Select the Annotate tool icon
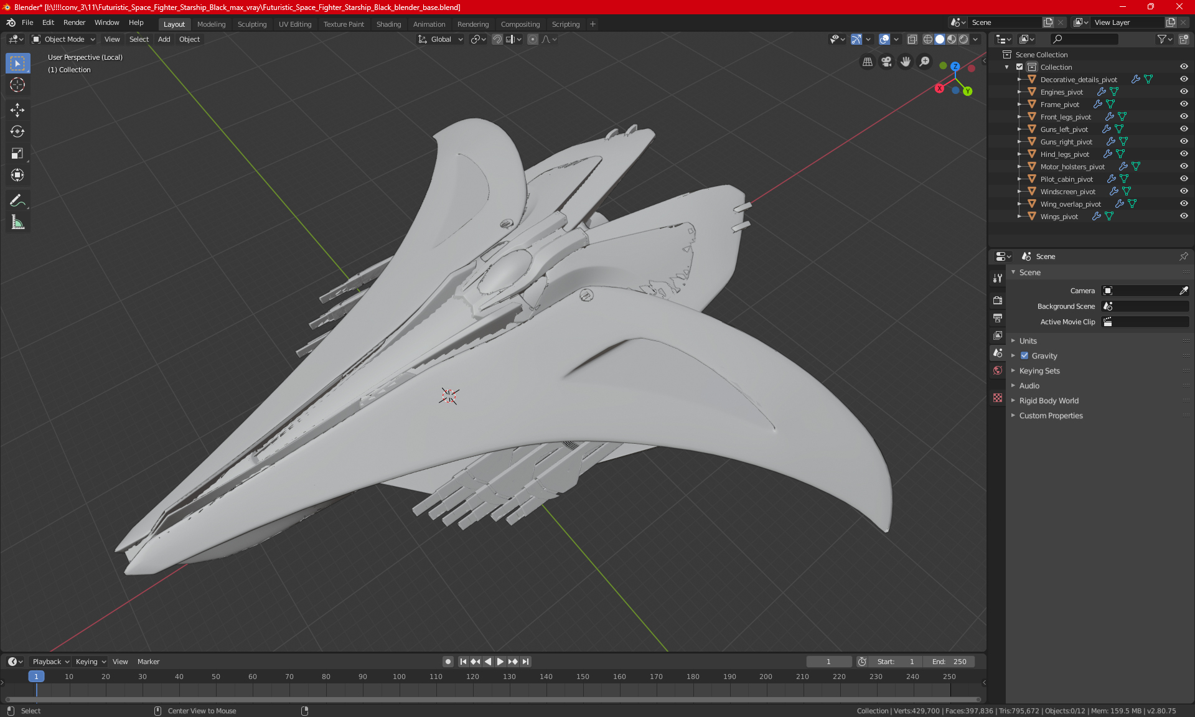This screenshot has width=1195, height=717. click(x=17, y=200)
